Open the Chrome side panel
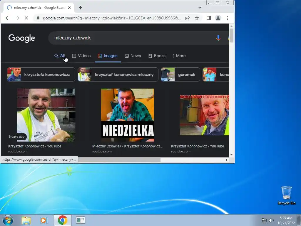301x226 pixels. click(209, 18)
